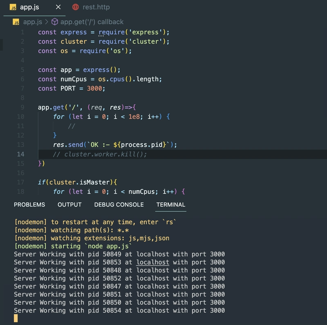The height and width of the screenshot is (325, 327).
Task: Click terminal line with pid 50854
Action: 119,310
